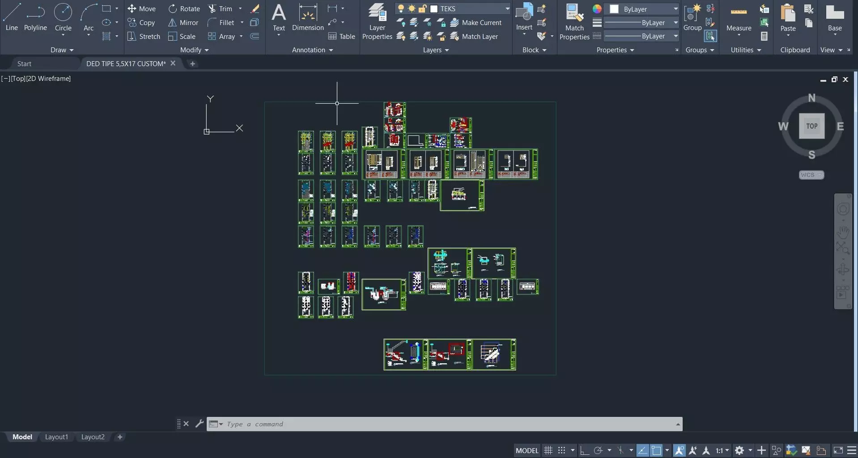Image resolution: width=858 pixels, height=458 pixels.
Task: Select the Erase tool icon
Action: tap(255, 8)
